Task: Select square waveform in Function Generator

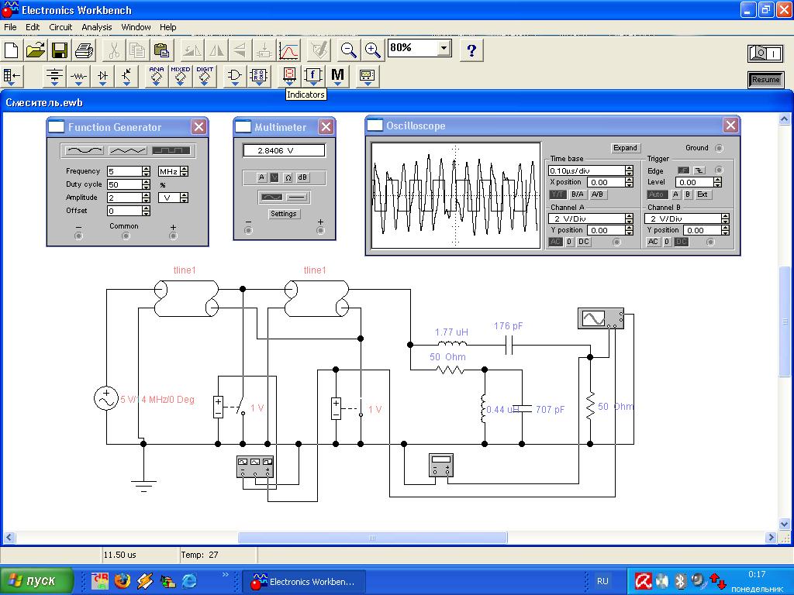Action: pos(171,150)
